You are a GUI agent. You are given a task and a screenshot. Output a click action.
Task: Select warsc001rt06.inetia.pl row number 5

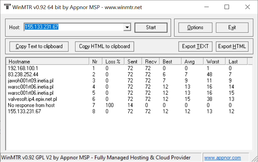[129, 93]
